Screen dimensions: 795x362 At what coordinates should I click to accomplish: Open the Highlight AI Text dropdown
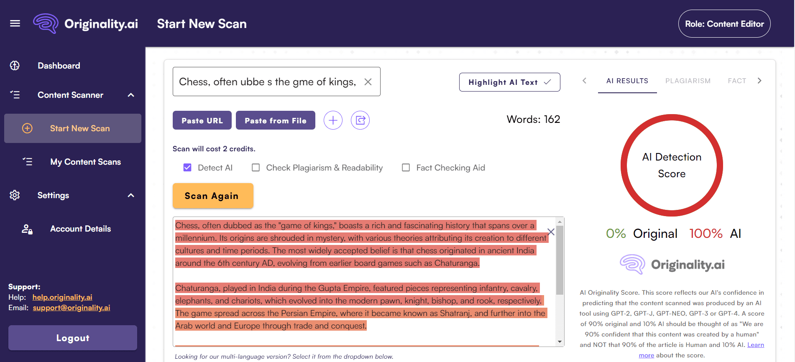coord(509,82)
